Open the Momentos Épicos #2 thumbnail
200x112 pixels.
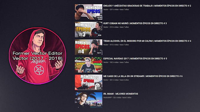click(89, 12)
